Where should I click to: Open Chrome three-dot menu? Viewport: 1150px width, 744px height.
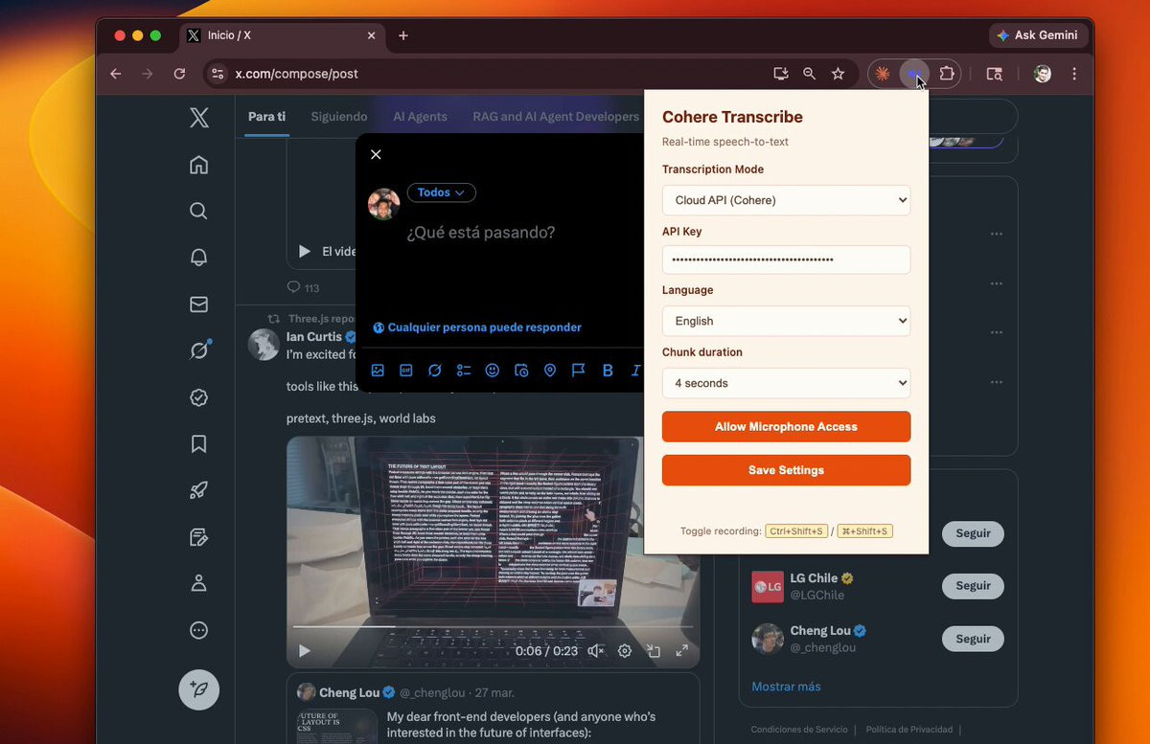[1074, 74]
